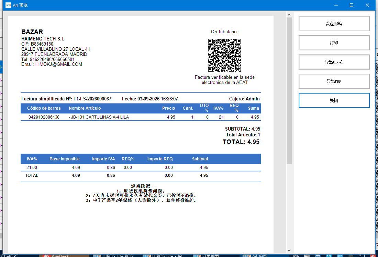The image size is (378, 257).
Task: Click the 'Total Articulo: 1' line
Action: [243, 135]
